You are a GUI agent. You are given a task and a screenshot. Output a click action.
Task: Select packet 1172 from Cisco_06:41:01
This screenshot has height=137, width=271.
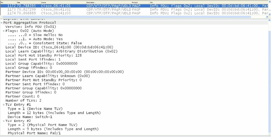tap(134, 6)
